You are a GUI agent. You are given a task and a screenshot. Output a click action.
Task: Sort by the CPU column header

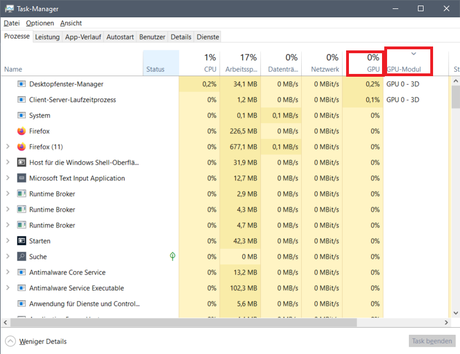click(200, 63)
